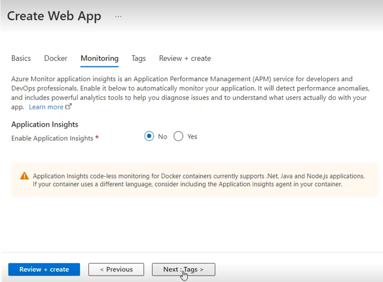Click the orange warning triangle icon
Image resolution: width=383 pixels, height=282 pixels.
(25, 176)
